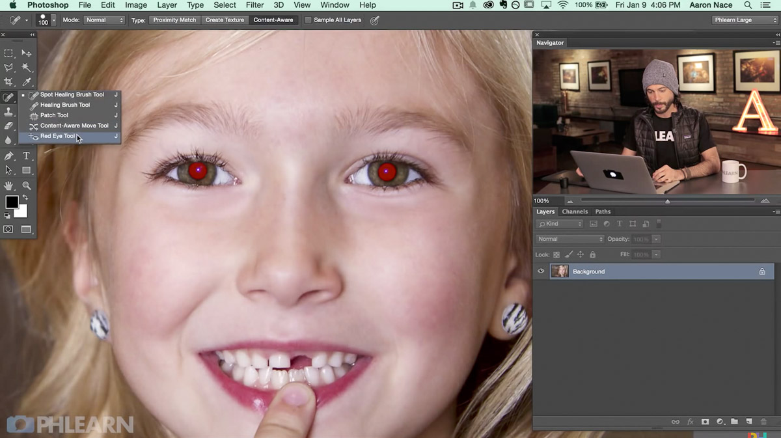This screenshot has height=438, width=781.
Task: Create a new layer icon
Action: 749,422
